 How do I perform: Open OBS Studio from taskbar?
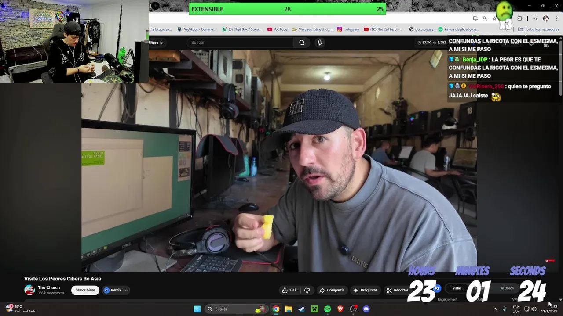click(353, 309)
